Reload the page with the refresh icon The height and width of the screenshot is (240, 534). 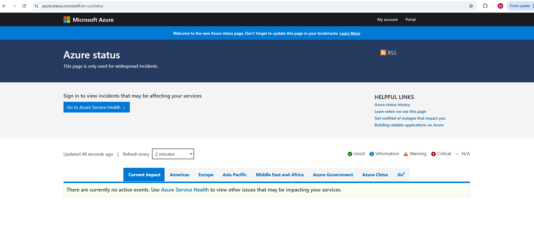[24, 6]
